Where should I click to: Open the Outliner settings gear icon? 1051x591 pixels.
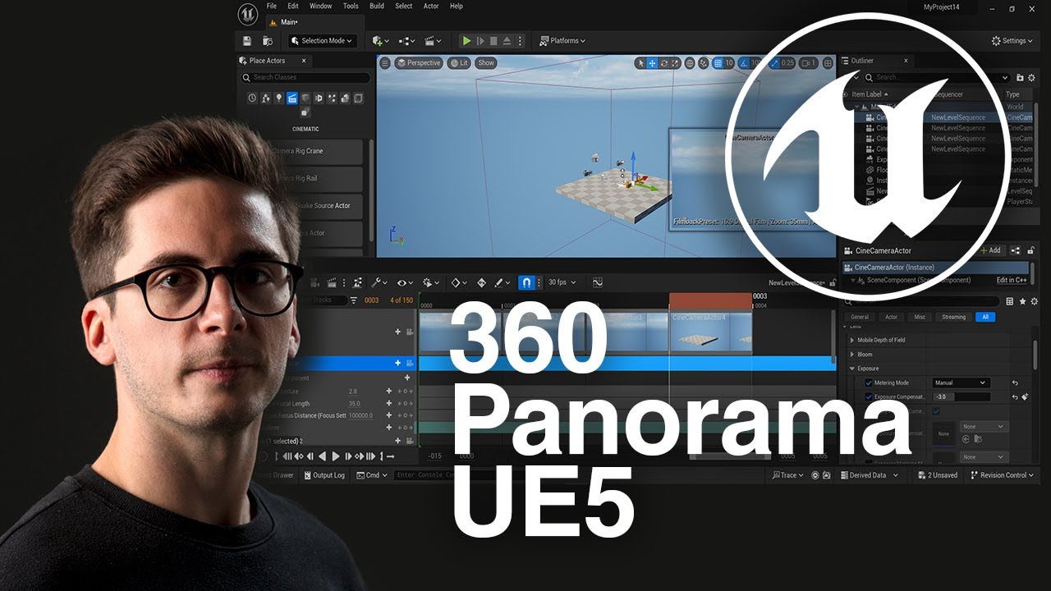click(1032, 78)
